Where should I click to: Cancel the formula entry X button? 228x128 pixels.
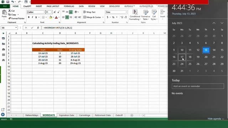point(26,28)
